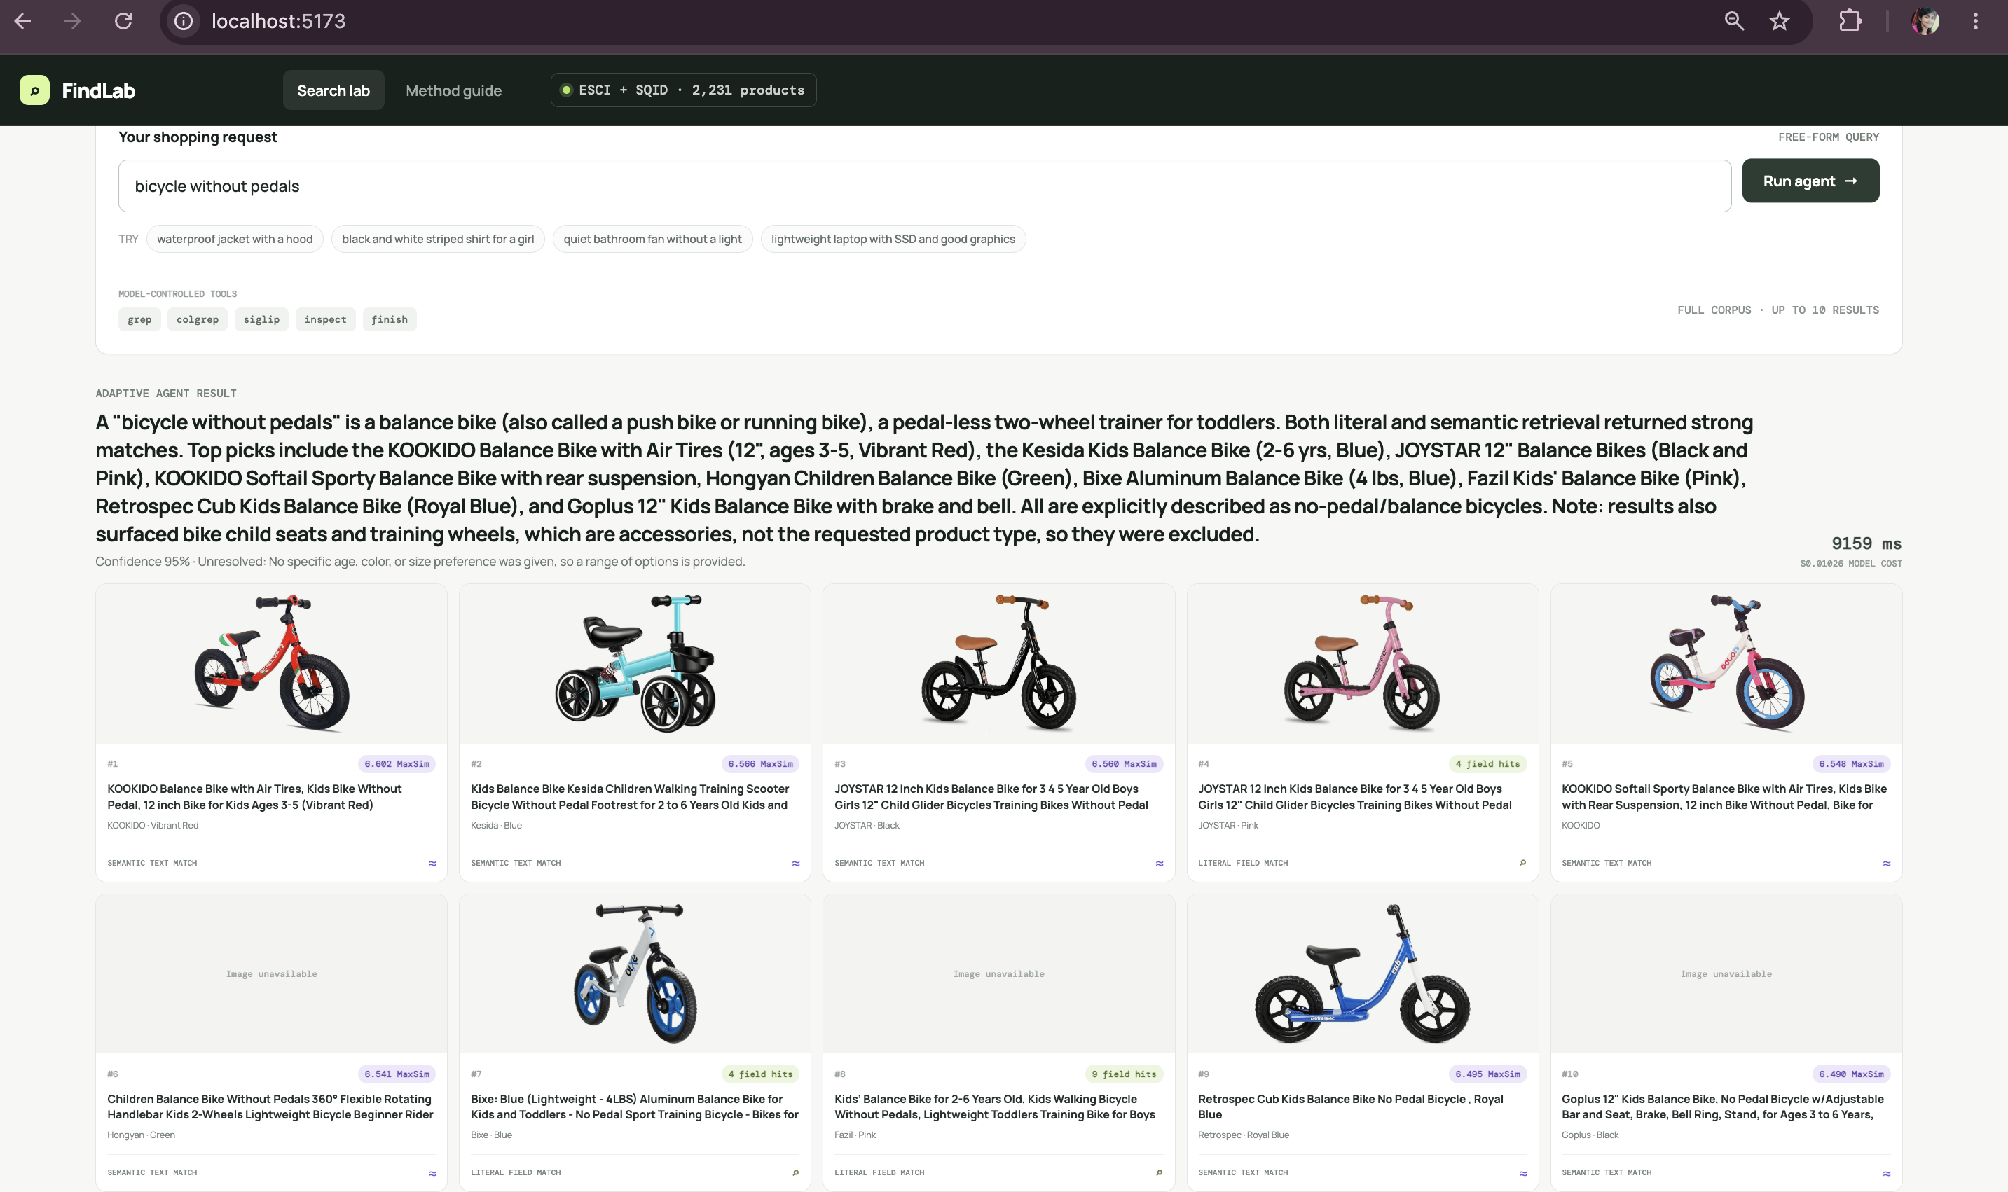
Task: Click semantic match icon on Hongyan Green card
Action: [432, 1174]
